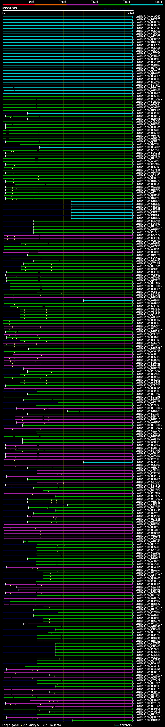This screenshot has height=727, width=165.
Task: Select hit label UniRef100_A2XME8
Action: 148,36
